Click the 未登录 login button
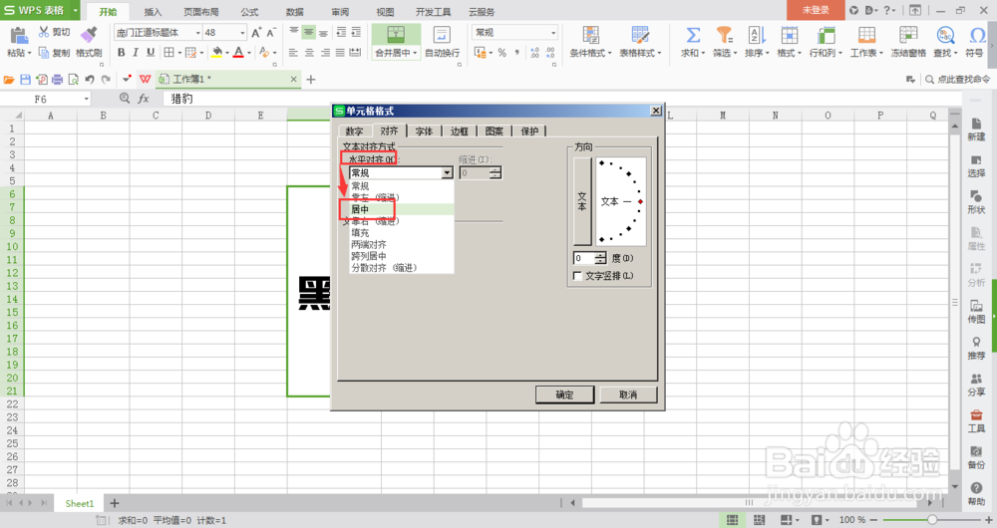 [816, 10]
